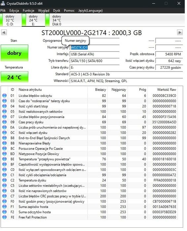Click status orb for C0 row
The width and height of the screenshot is (187, 231).
[x=5, y=170]
